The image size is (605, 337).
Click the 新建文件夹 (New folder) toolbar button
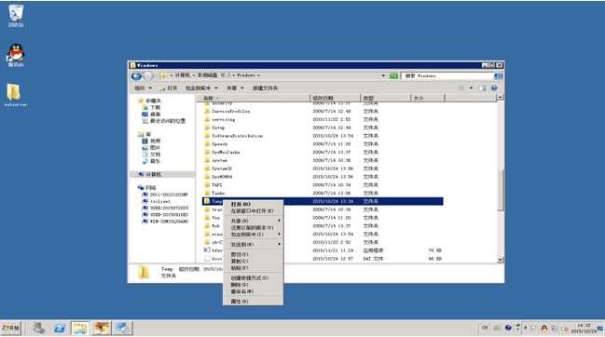tap(265, 88)
